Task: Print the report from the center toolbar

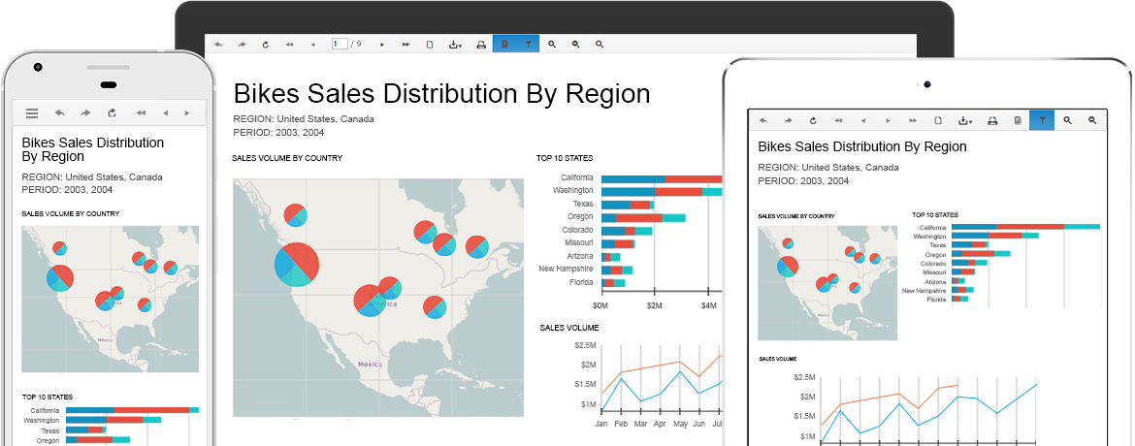Action: [481, 45]
